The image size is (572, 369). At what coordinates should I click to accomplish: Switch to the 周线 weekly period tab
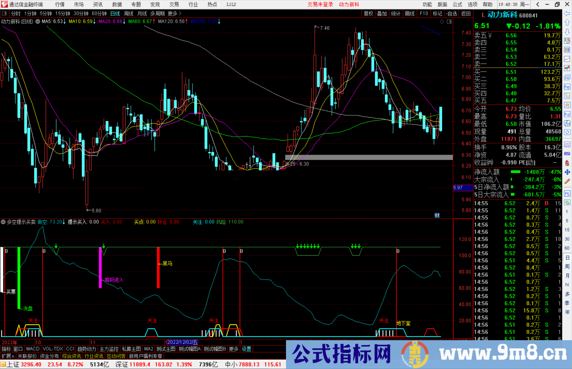click(129, 13)
